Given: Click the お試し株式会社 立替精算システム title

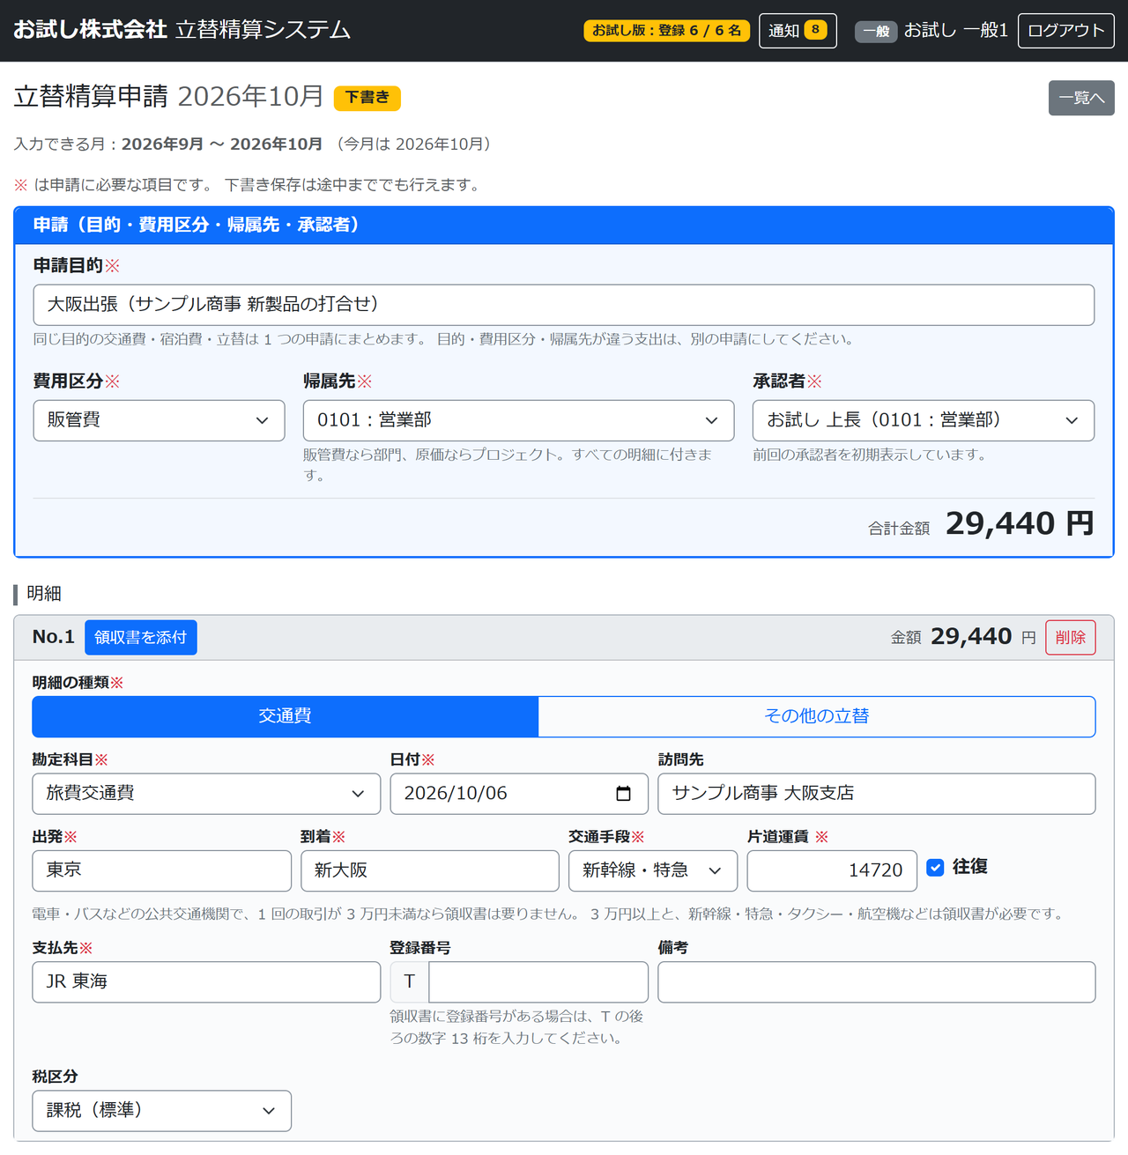Looking at the screenshot, I should [182, 30].
